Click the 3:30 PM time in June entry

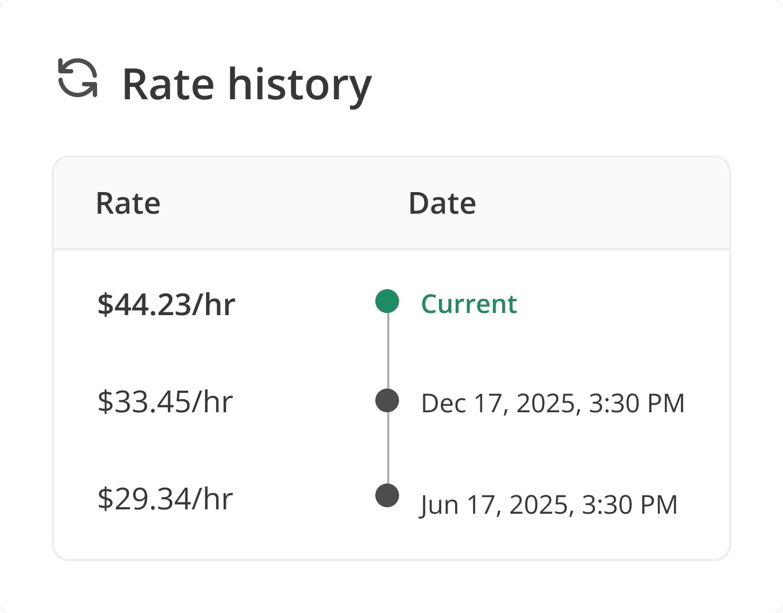click(629, 505)
